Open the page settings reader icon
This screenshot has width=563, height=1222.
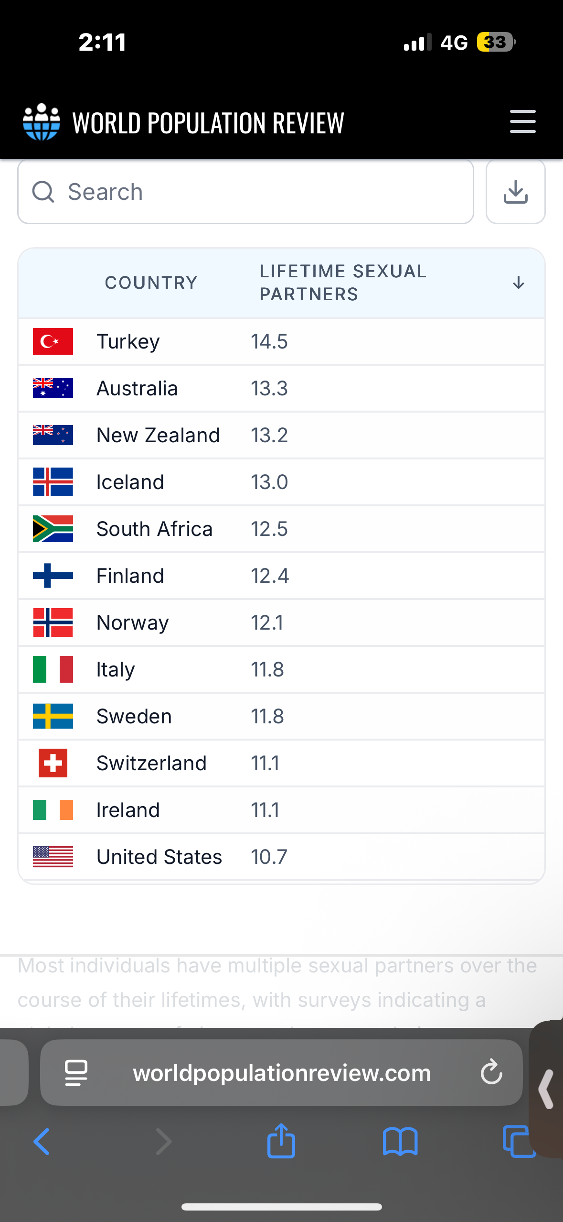click(x=76, y=1072)
